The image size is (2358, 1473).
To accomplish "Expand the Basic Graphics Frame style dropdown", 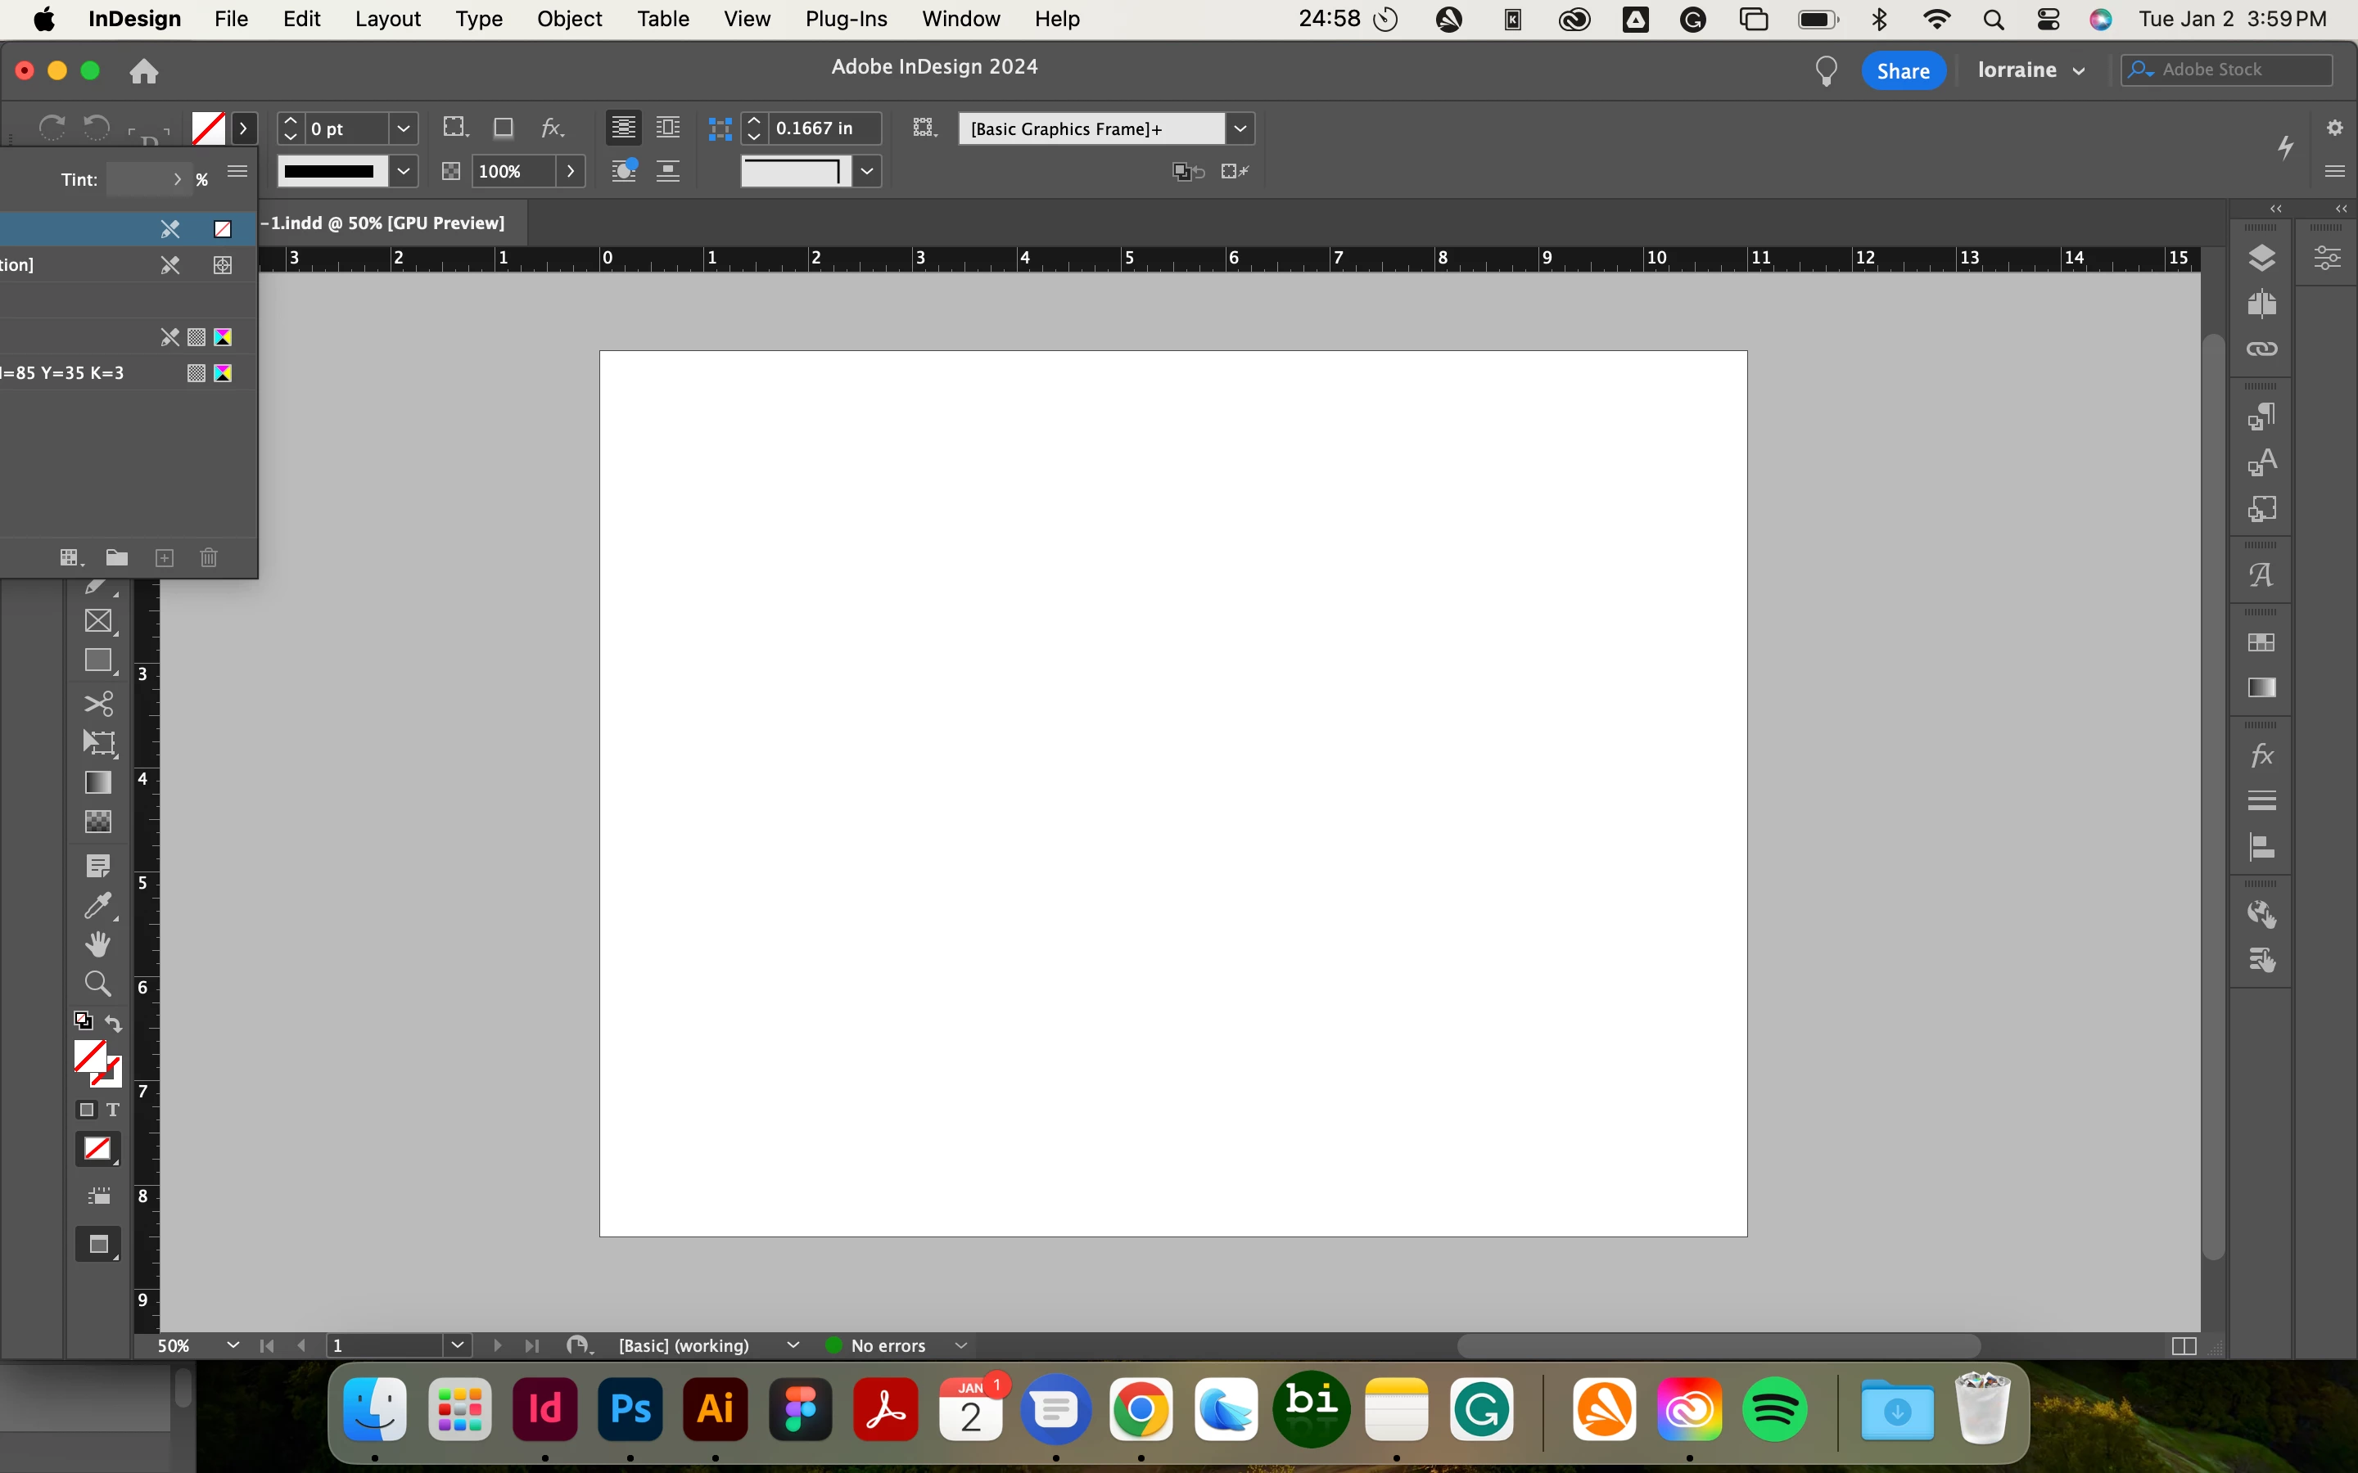I will (x=1240, y=128).
